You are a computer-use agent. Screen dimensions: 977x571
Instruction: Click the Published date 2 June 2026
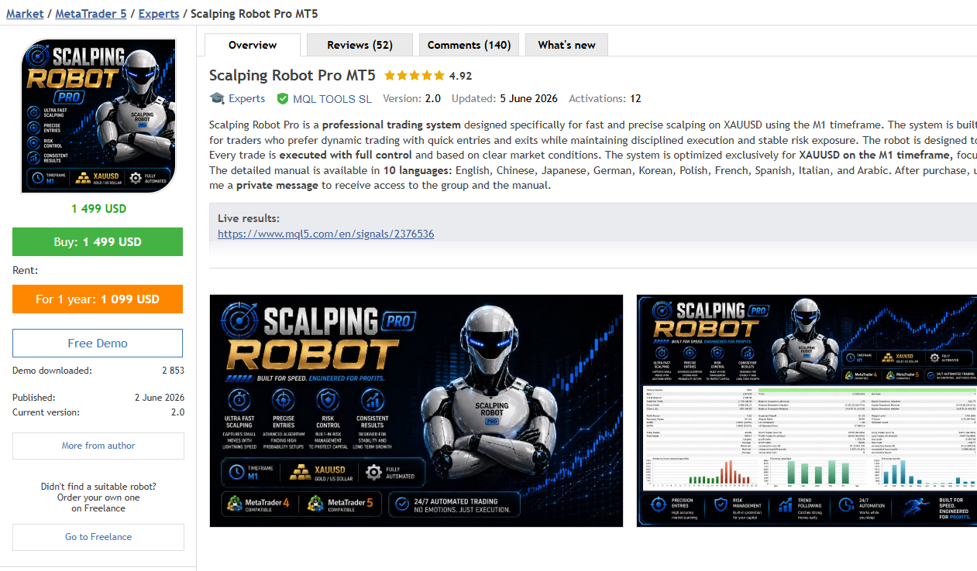160,398
